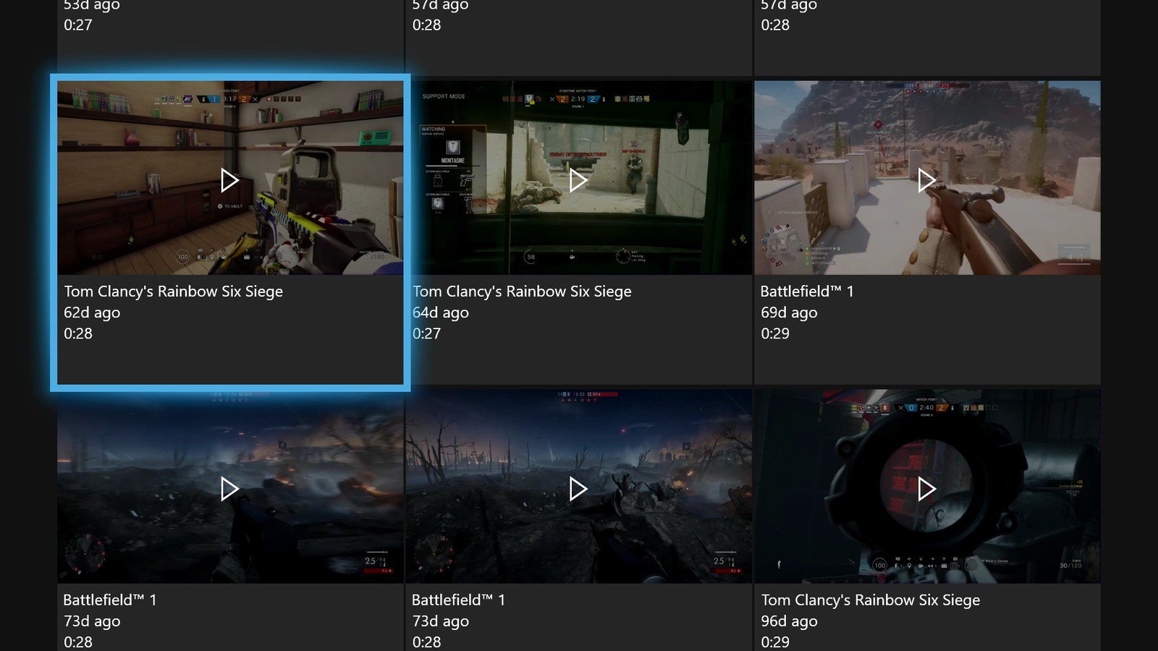
Task: Play the Battlefield 1 clip from 69d ago
Action: click(x=926, y=180)
